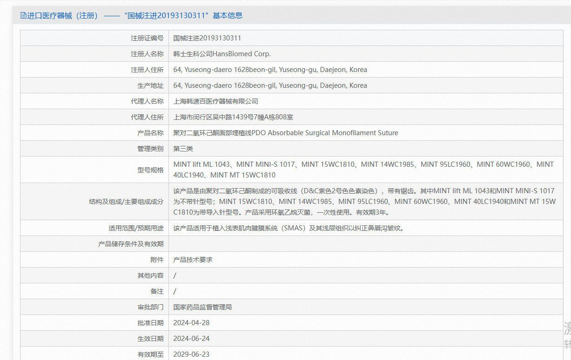Click the 第三类 management category value
Viewport: 571px width, 360px height.
click(183, 149)
